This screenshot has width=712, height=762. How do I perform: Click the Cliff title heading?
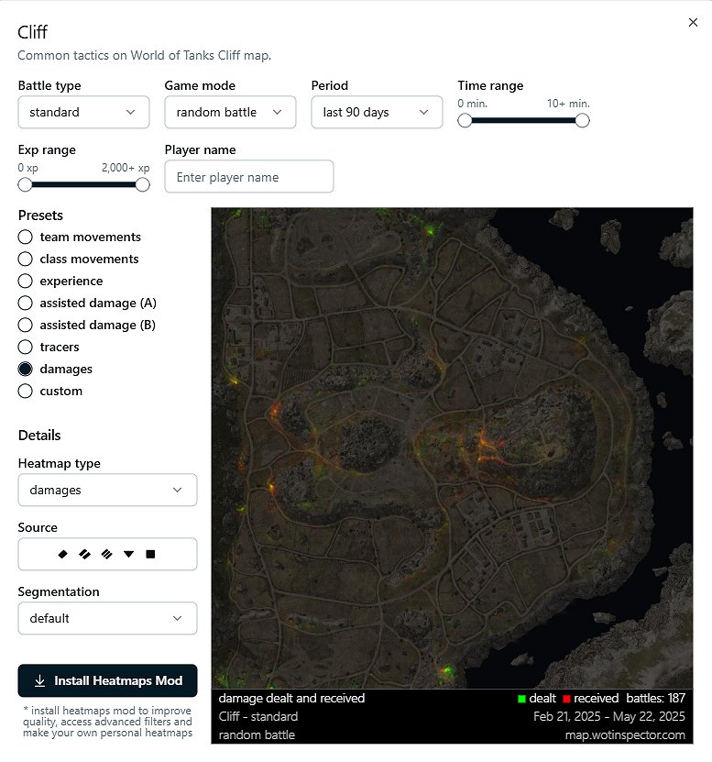pyautogui.click(x=33, y=32)
